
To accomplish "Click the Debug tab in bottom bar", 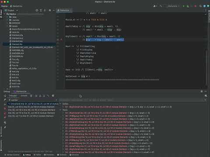I will (27, 155).
